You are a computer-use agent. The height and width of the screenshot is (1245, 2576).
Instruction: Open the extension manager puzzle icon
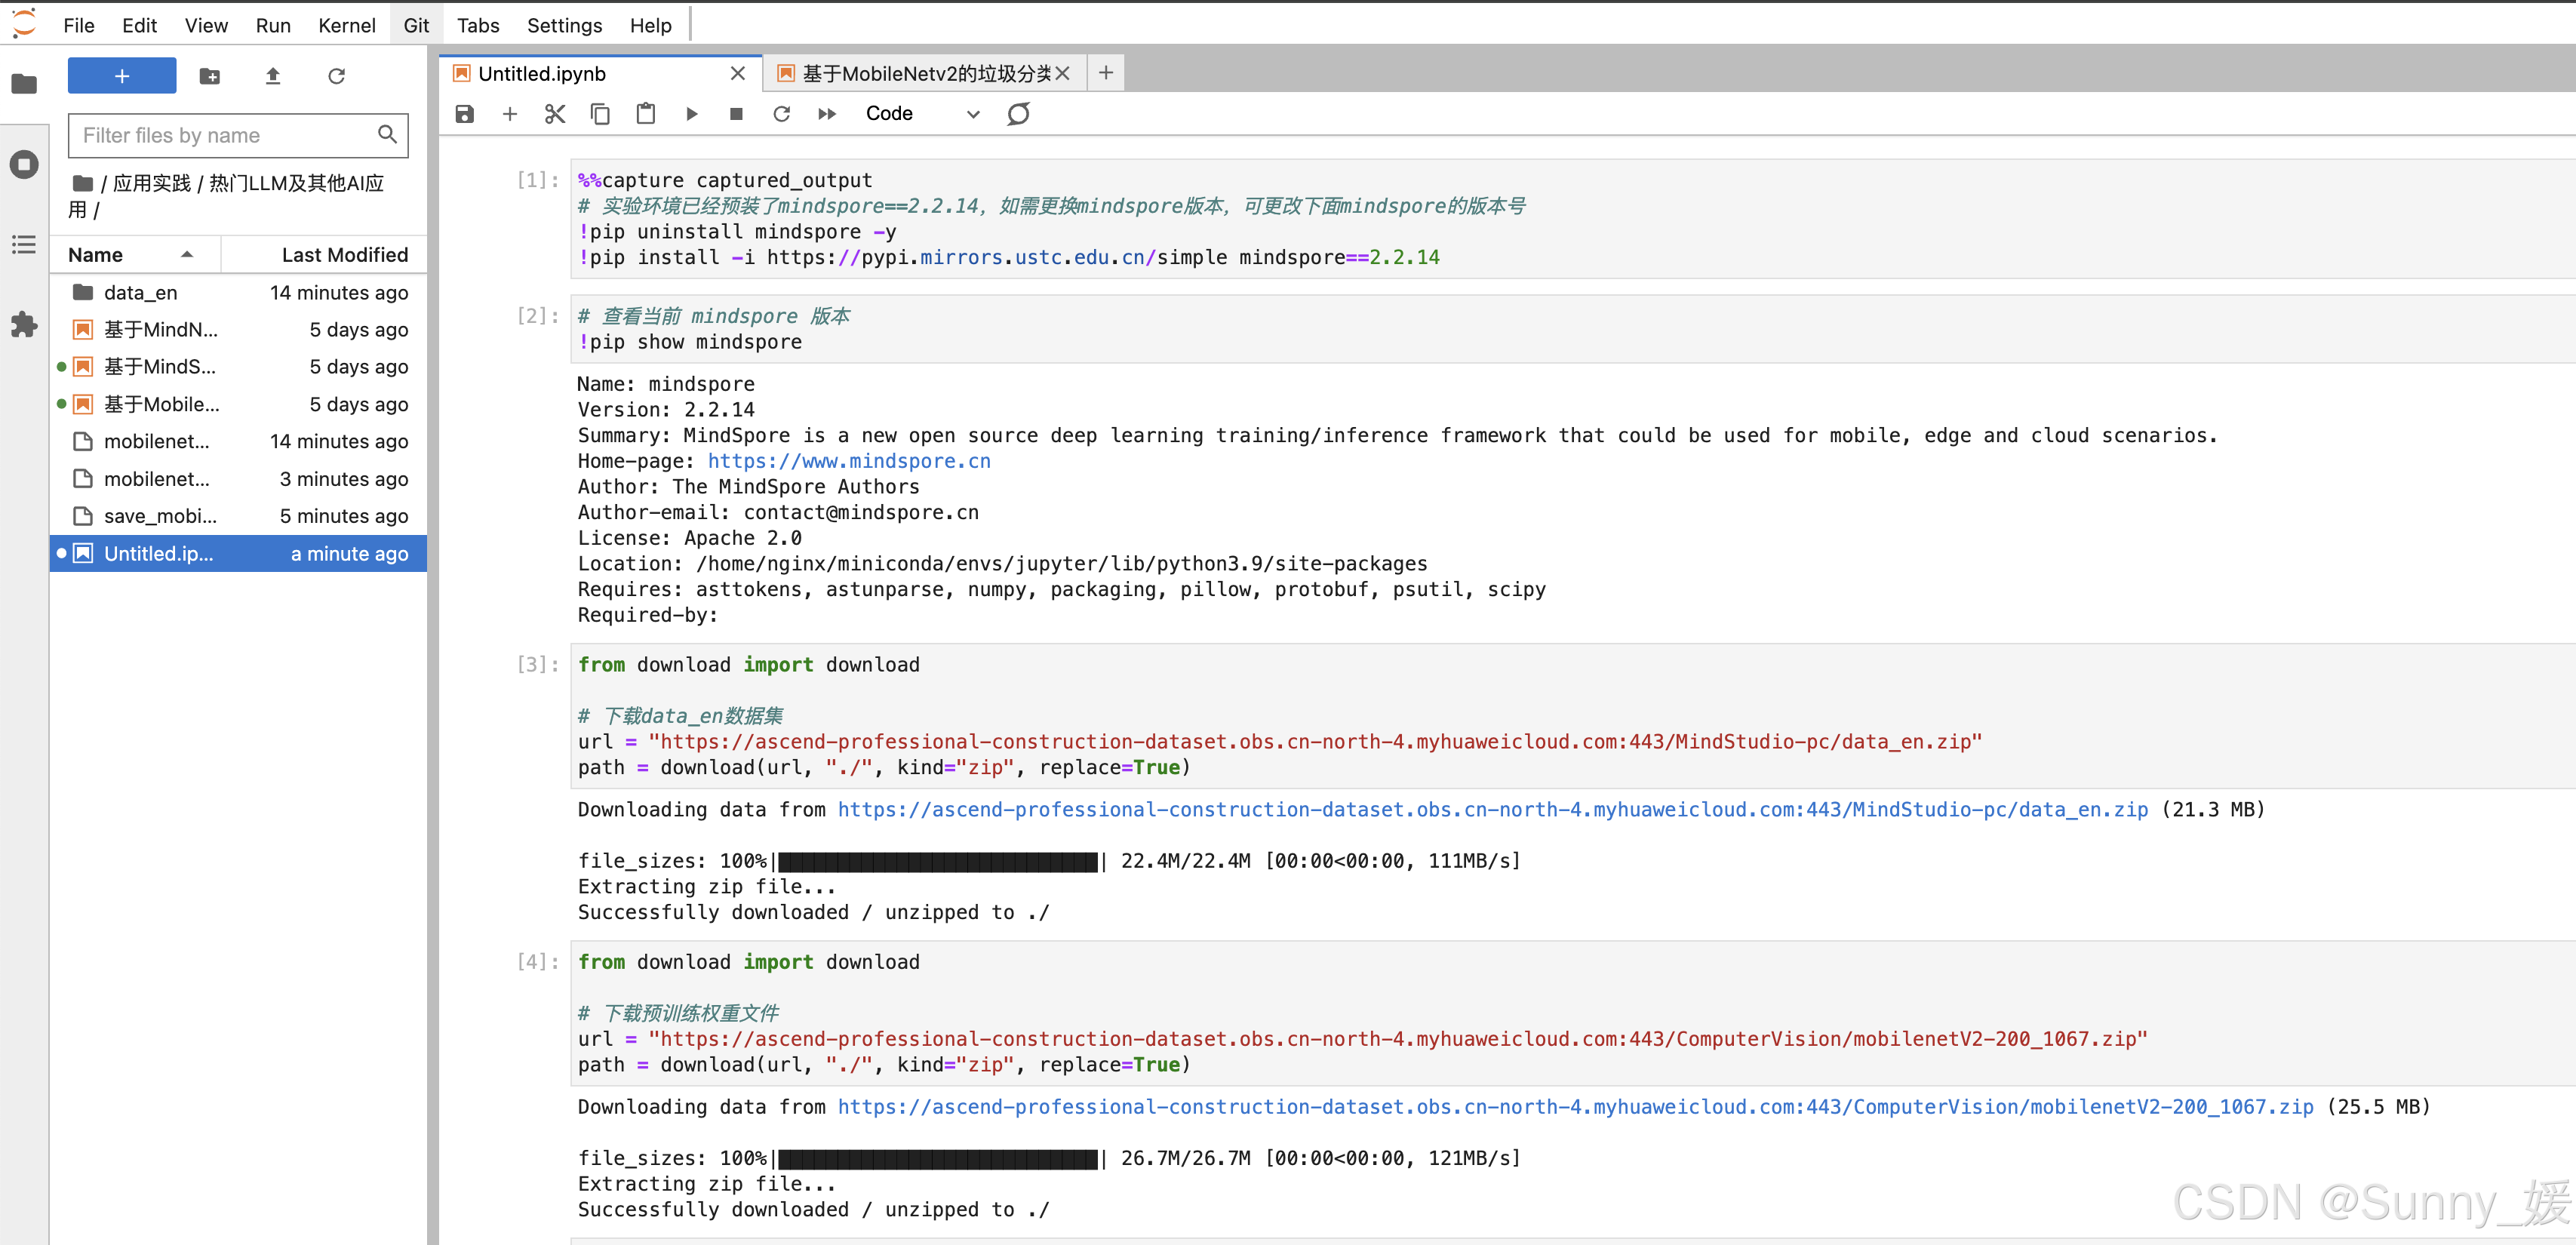click(x=24, y=324)
